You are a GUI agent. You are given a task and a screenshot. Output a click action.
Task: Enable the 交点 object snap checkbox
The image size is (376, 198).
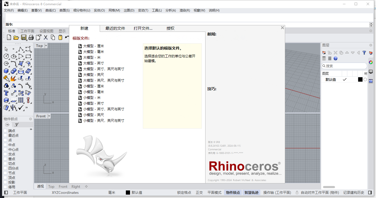point(5,154)
